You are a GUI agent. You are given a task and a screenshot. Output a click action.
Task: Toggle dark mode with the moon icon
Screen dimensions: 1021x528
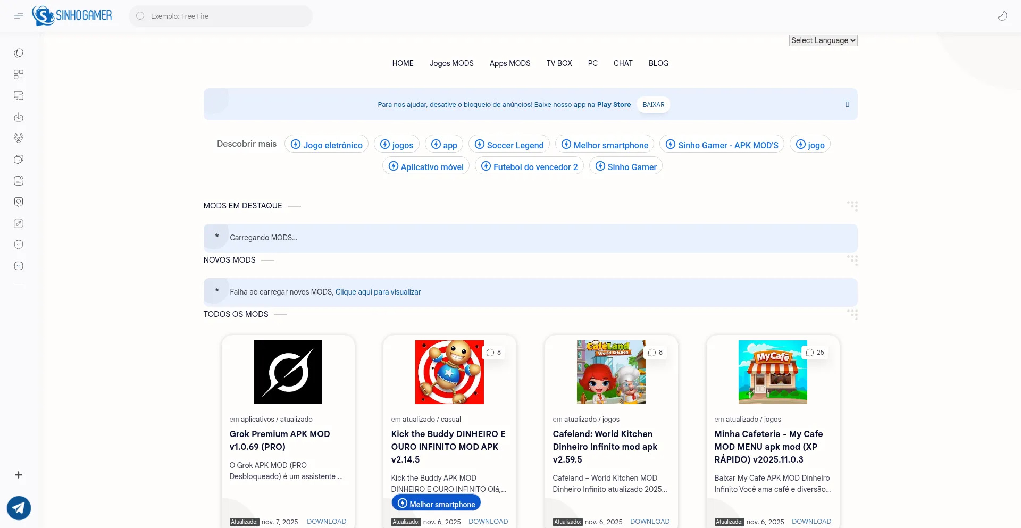point(1002,16)
